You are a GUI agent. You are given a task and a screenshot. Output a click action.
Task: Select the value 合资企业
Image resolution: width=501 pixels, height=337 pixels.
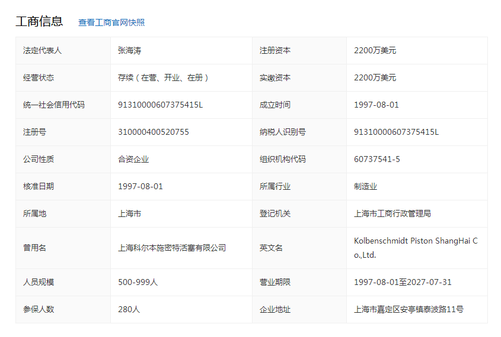[x=133, y=159]
